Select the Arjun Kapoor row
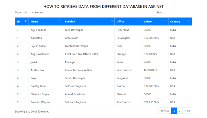Image resolution: width=207 pixels, height=118 pixels. [x=103, y=30]
